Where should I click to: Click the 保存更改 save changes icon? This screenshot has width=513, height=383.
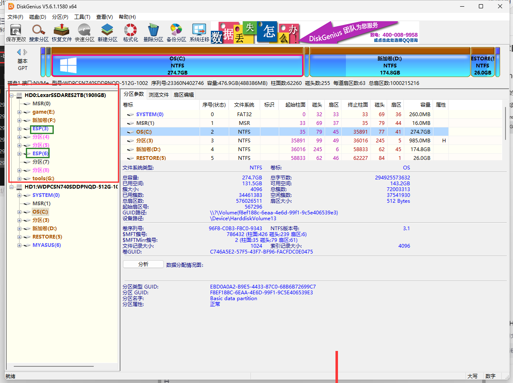(16, 33)
